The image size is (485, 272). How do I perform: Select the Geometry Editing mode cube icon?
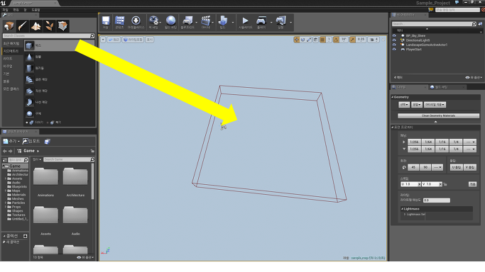point(62,26)
